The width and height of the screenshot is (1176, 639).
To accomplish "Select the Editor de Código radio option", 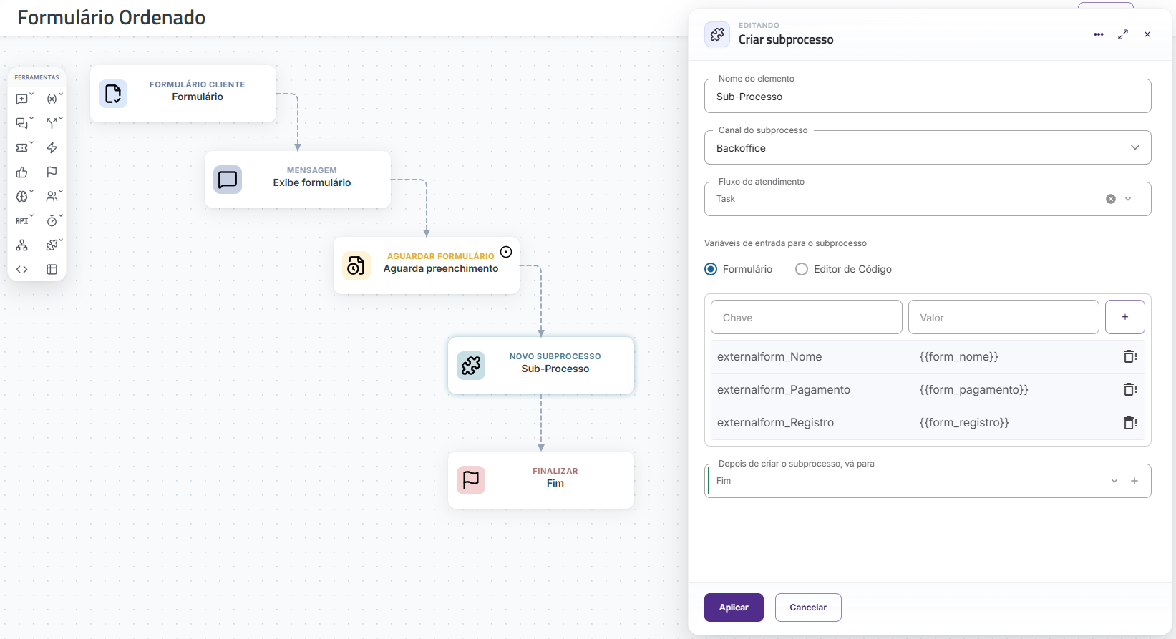I will pos(802,269).
